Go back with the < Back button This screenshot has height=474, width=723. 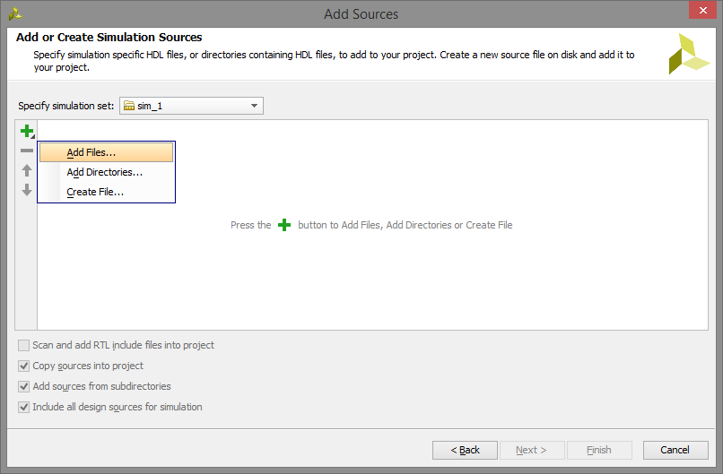[x=465, y=450]
